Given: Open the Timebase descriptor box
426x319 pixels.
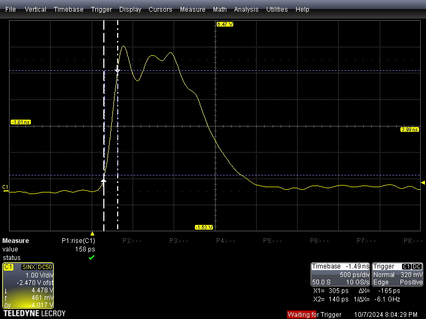Looking at the screenshot, I should (x=340, y=274).
